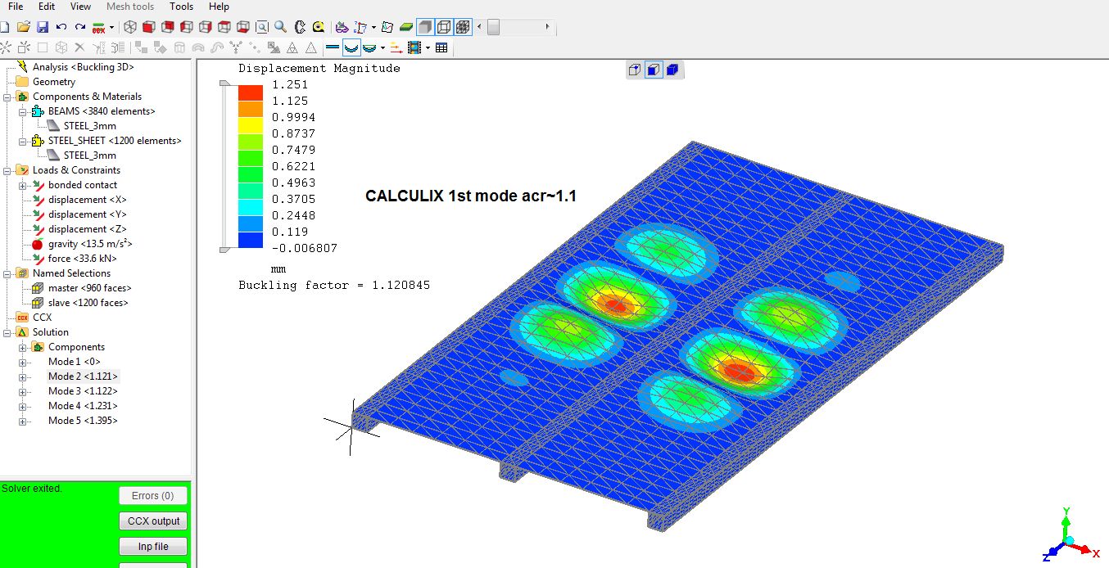Switch to the isometric wireframe cube view

(x=130, y=27)
